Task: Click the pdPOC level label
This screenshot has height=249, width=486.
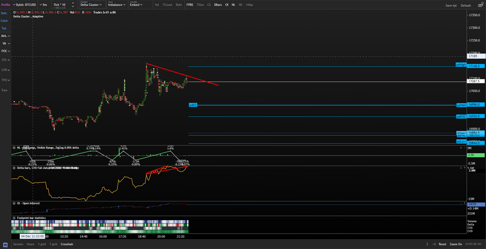Action: point(461,117)
